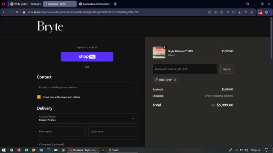The height and width of the screenshot is (153, 273).
Task: Click the send flow arrow icon
Action: point(228,12)
